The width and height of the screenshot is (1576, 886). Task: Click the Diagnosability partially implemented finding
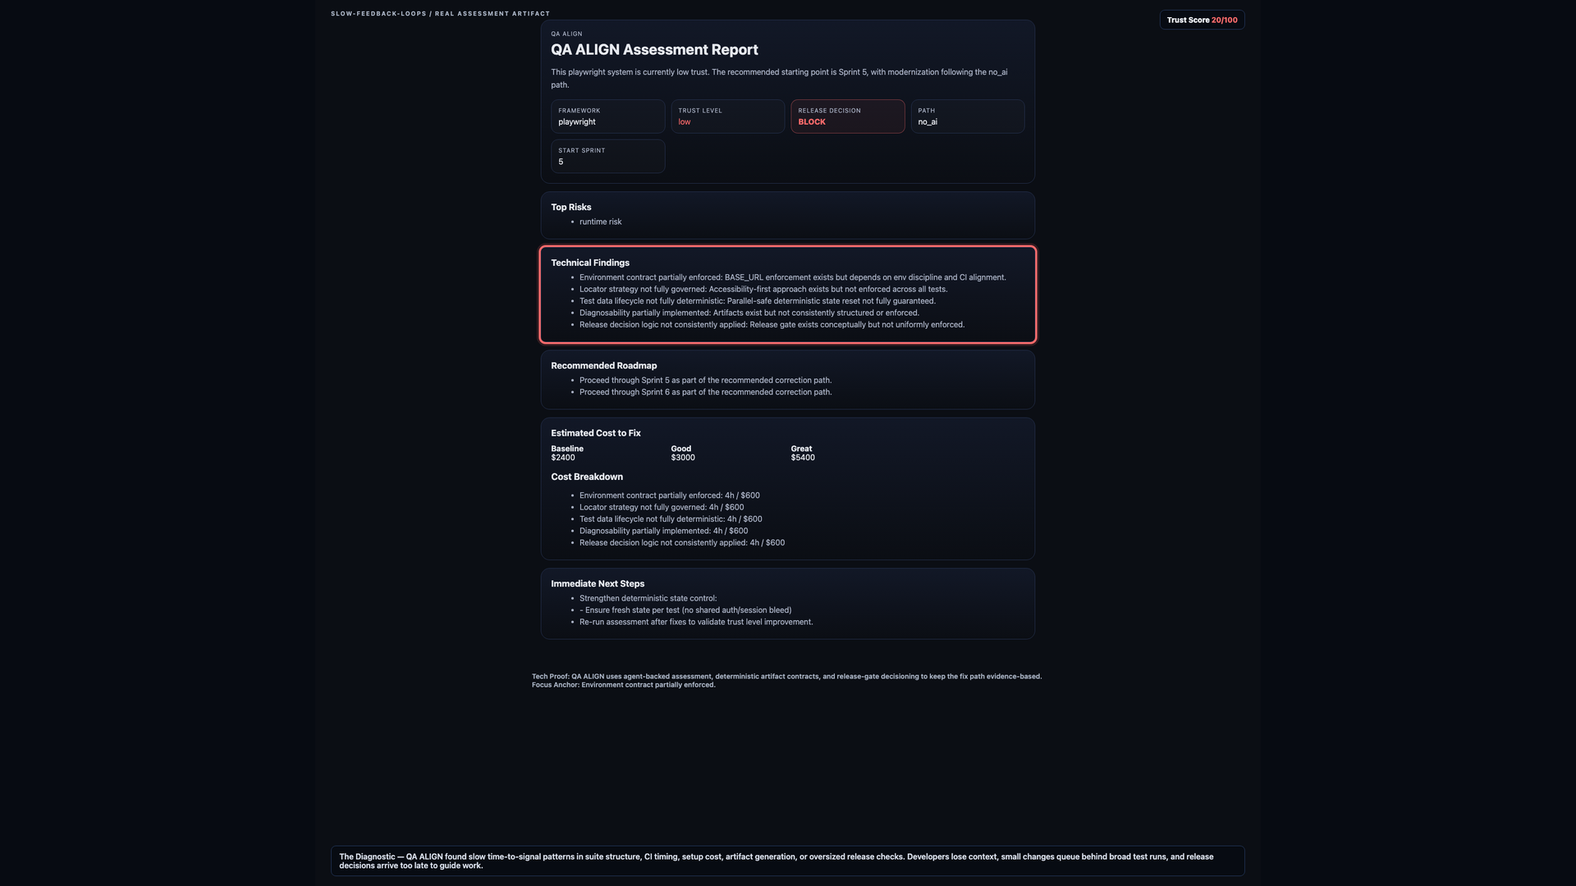[x=749, y=313]
